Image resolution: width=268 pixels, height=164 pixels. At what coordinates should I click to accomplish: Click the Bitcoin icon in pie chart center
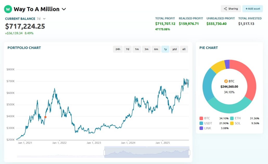click(226, 81)
